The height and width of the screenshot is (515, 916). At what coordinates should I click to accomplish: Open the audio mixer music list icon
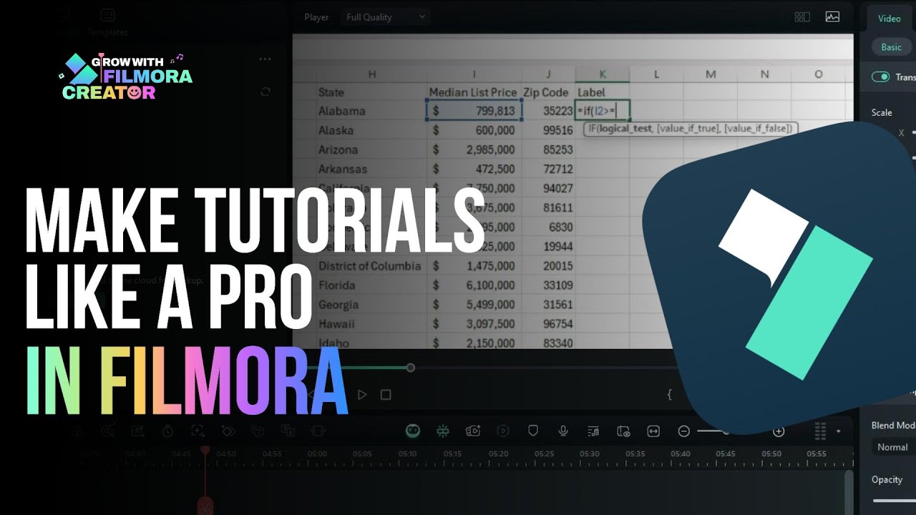pyautogui.click(x=593, y=431)
